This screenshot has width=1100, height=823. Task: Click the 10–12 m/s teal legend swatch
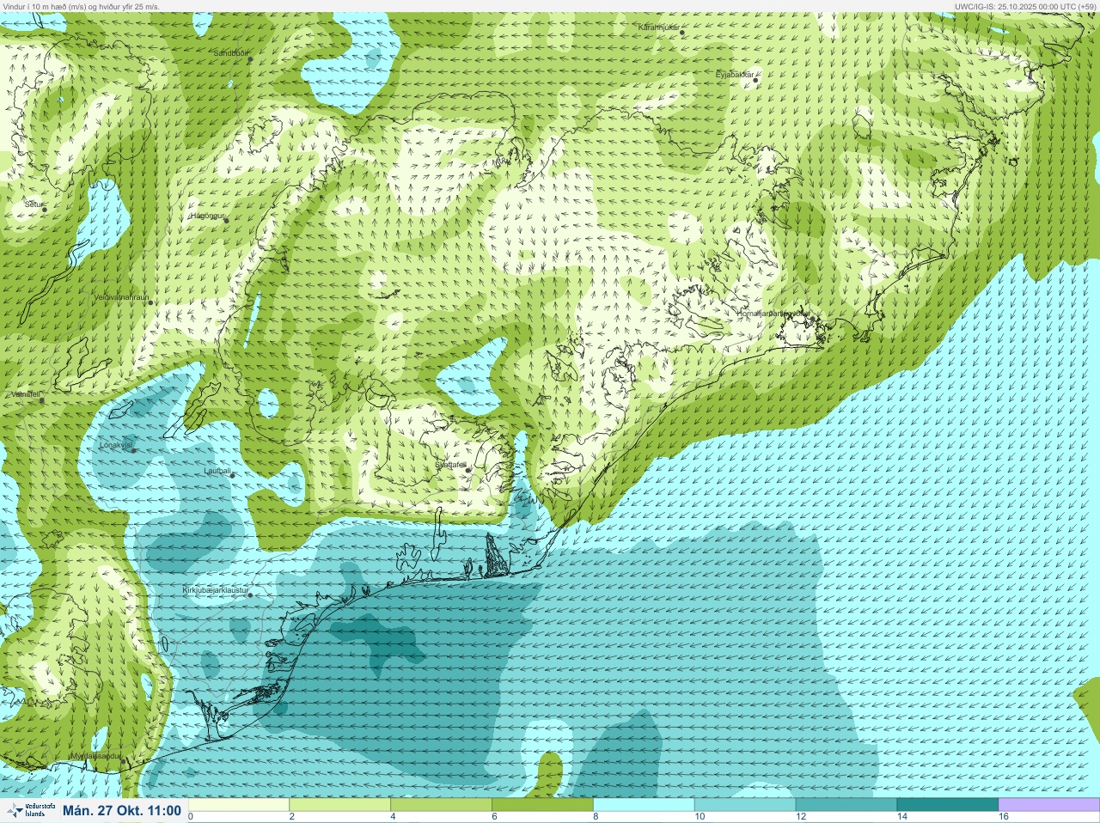pyautogui.click(x=746, y=805)
